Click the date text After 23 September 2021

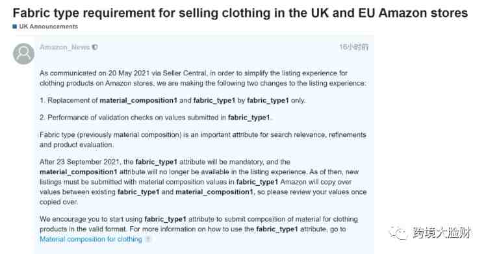79,162
